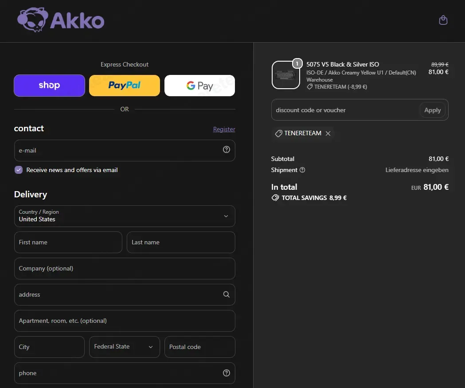Screen dimensions: 465x388
Task: Focus the address input field
Action: pyautogui.click(x=125, y=294)
